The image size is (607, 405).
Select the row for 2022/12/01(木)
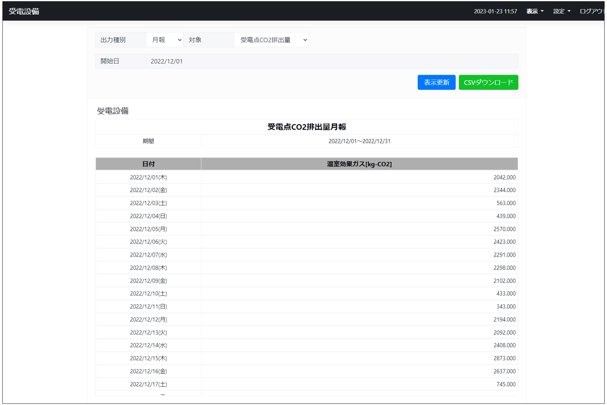click(148, 177)
